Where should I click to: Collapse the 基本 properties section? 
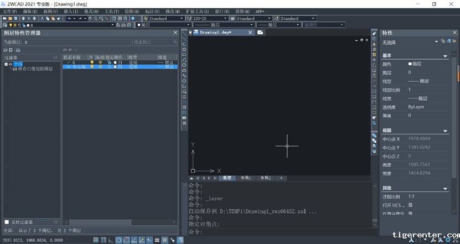(445, 56)
